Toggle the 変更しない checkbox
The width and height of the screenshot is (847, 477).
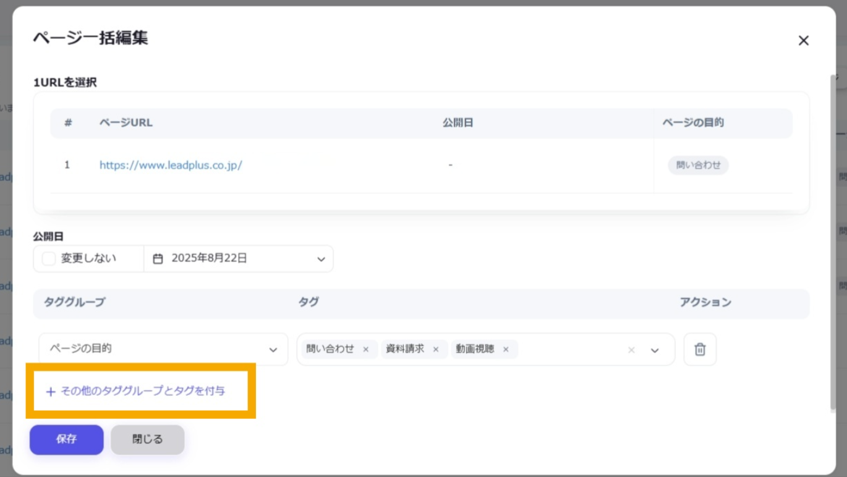49,259
